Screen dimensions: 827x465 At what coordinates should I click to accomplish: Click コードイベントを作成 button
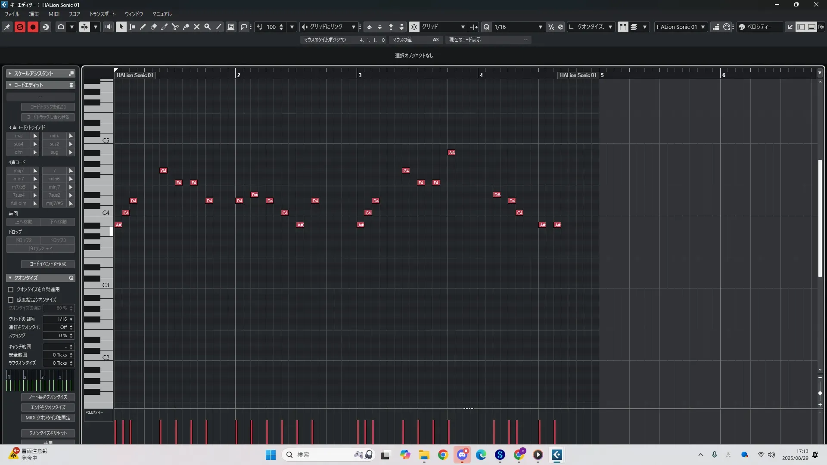tap(48, 264)
